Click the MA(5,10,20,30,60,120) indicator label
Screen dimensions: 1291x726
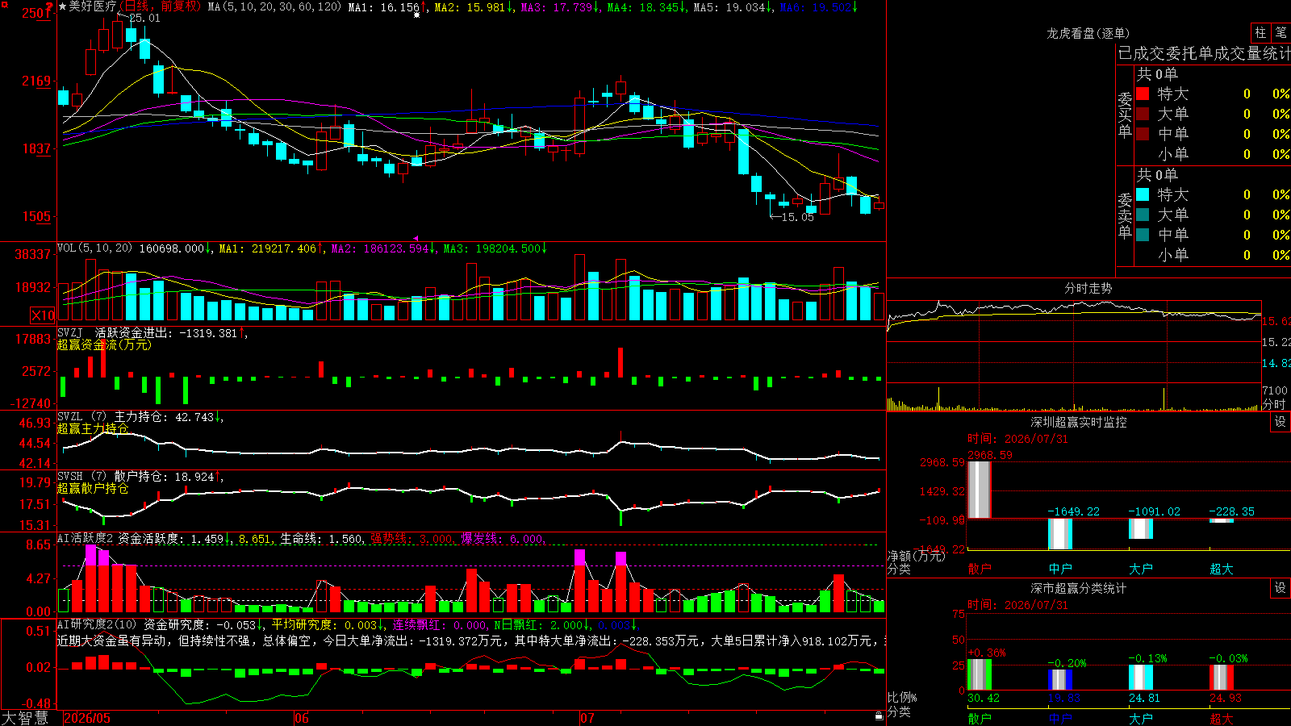click(x=274, y=6)
